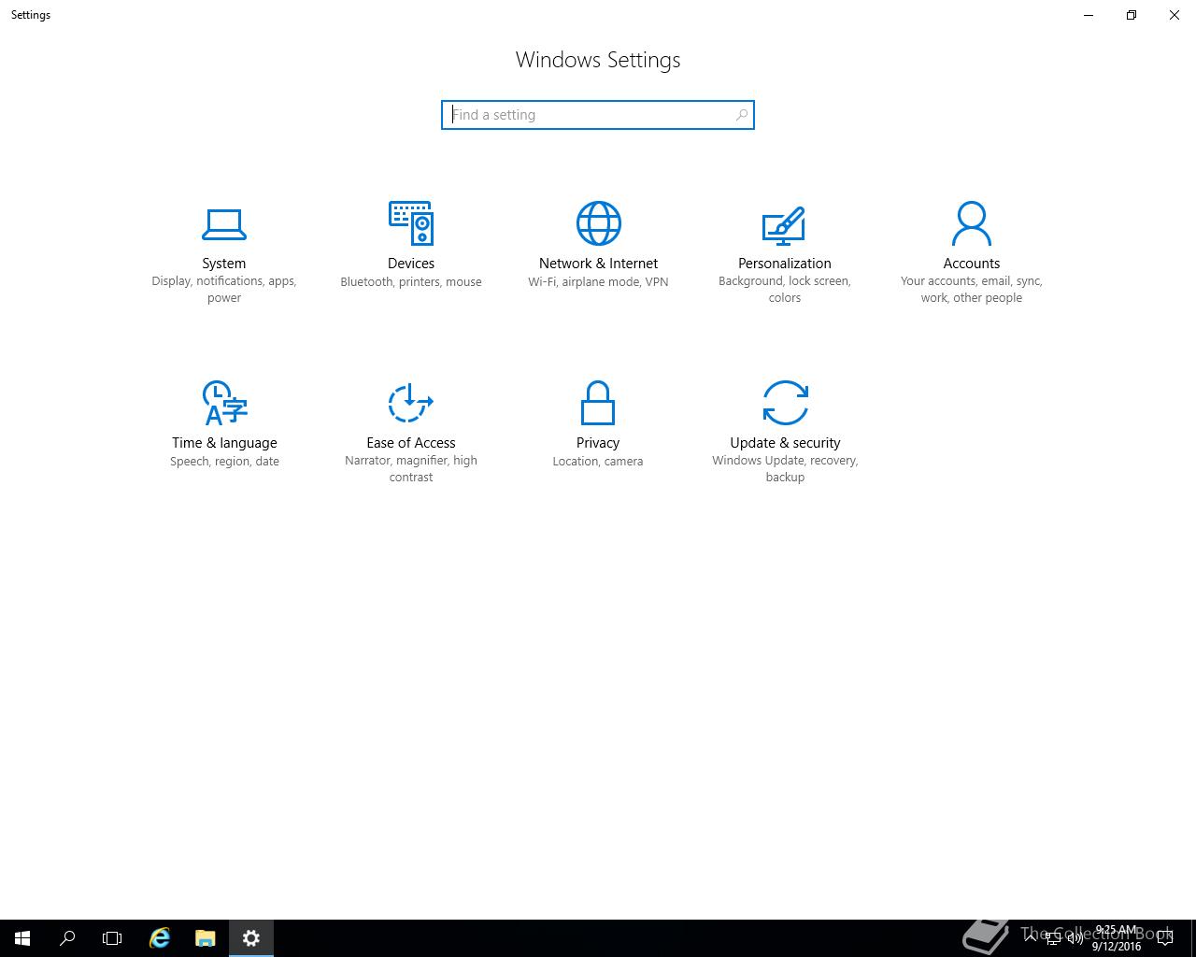Click inside the Find a setting box

598,115
